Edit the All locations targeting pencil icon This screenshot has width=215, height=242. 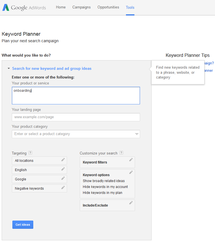[63, 160]
